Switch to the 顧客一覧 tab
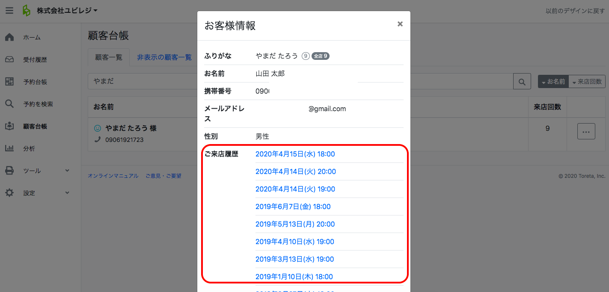 (109, 57)
